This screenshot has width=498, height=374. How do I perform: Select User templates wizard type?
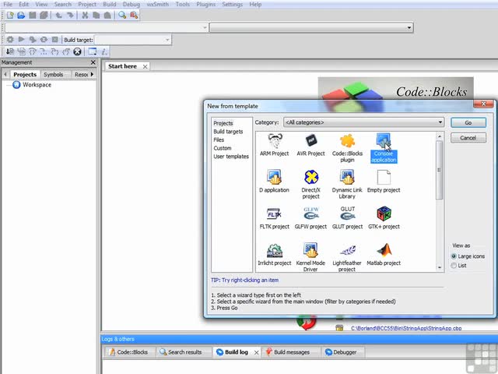(231, 156)
